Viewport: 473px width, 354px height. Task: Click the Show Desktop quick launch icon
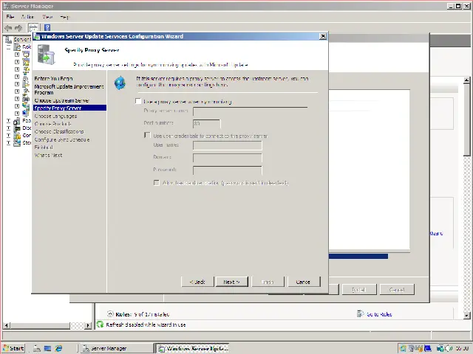pyautogui.click(x=47, y=348)
